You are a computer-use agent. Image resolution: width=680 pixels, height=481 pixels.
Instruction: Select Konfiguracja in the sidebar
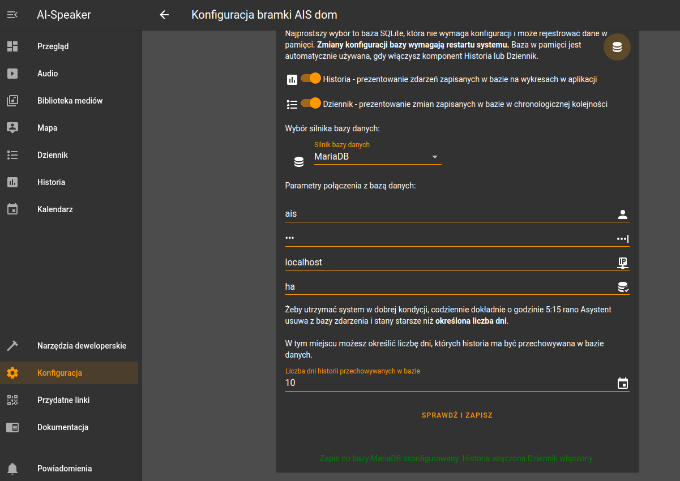[x=59, y=373]
